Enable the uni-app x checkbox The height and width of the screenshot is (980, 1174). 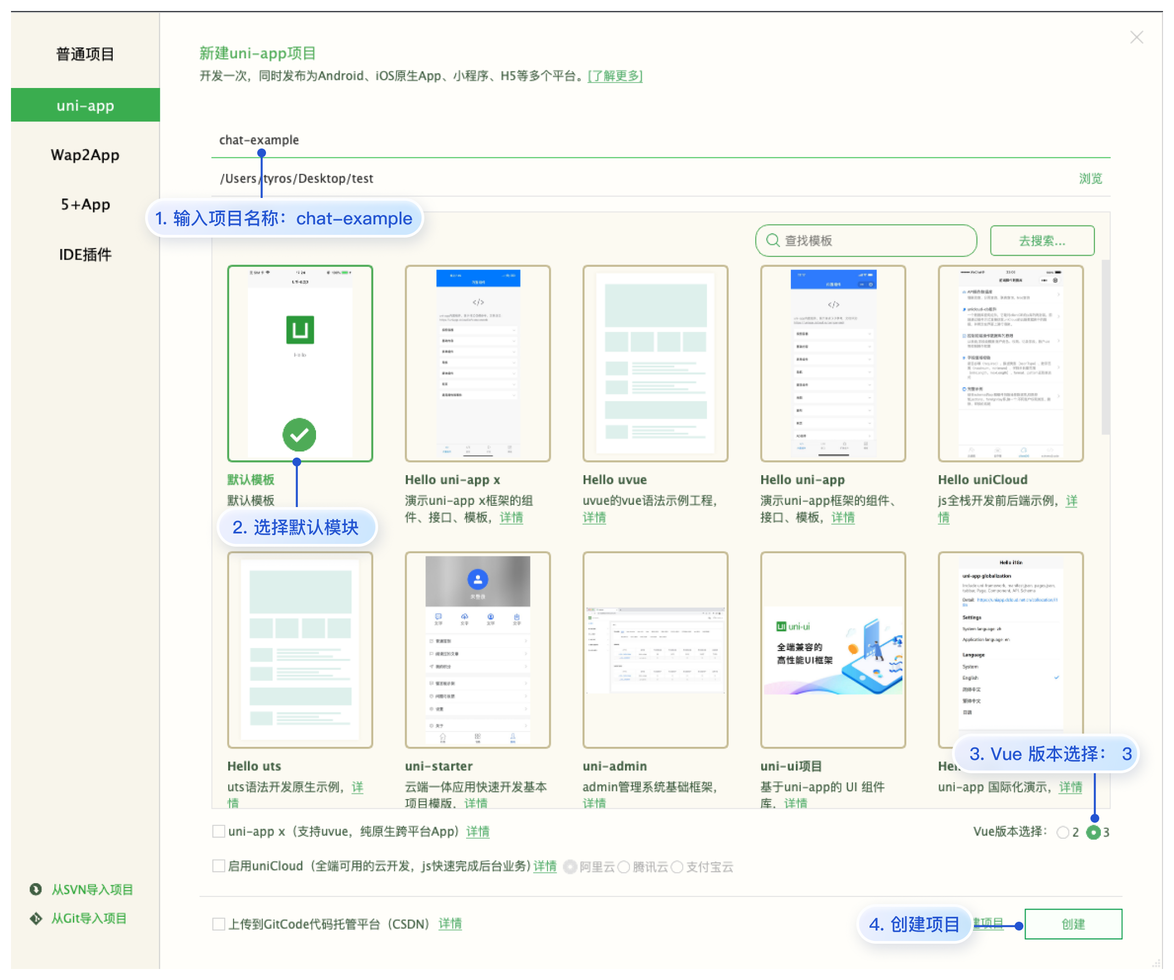pos(219,831)
